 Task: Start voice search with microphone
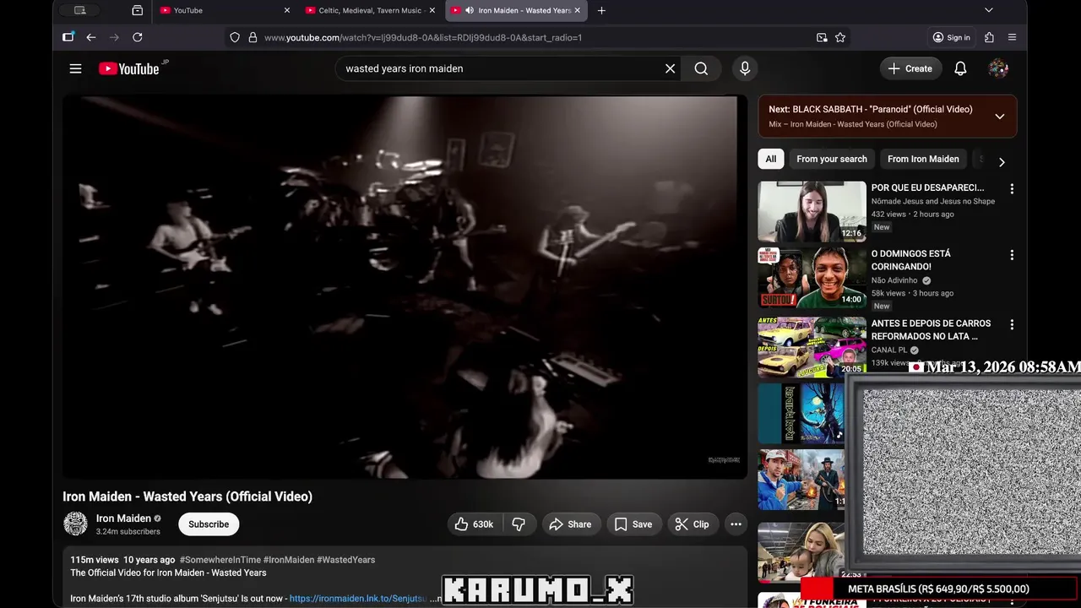click(x=745, y=68)
